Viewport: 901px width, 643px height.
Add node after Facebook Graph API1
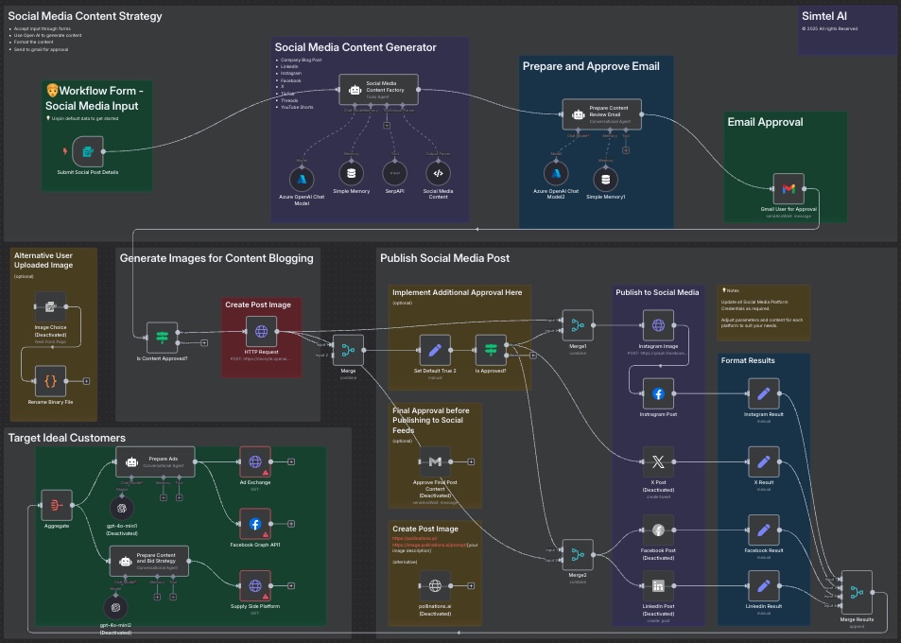pyautogui.click(x=291, y=524)
